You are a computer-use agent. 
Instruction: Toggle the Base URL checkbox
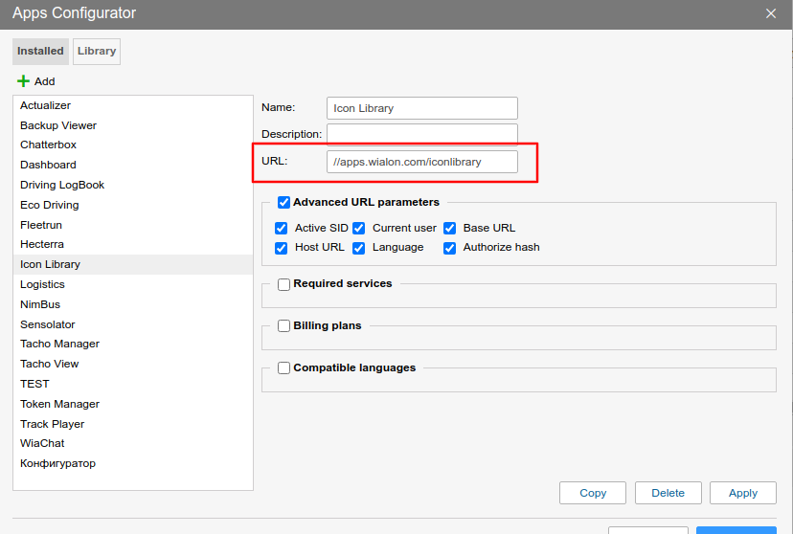[x=449, y=228]
